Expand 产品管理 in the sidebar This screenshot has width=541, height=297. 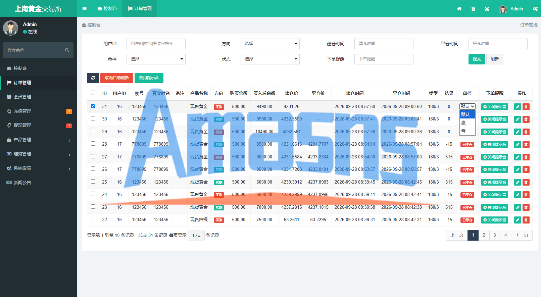coord(38,140)
